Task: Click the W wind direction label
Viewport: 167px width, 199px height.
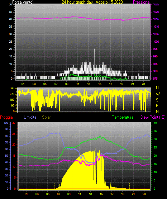Action: click(158, 94)
